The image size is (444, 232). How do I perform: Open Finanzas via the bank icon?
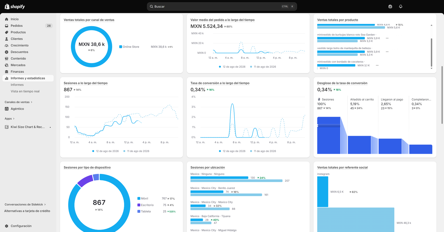[7, 72]
